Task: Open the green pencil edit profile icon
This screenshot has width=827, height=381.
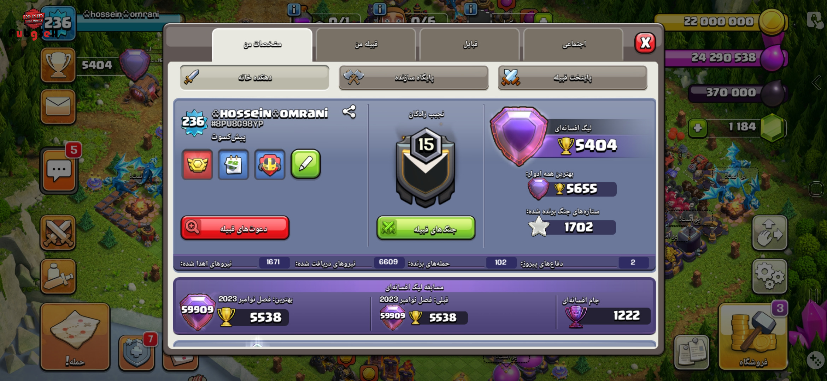Action: (306, 164)
